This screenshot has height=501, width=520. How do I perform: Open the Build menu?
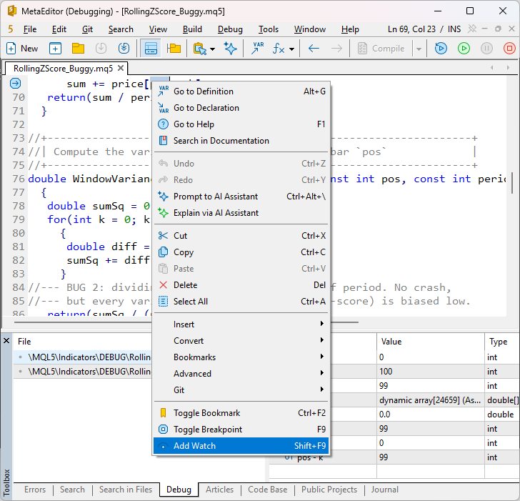coord(192,29)
